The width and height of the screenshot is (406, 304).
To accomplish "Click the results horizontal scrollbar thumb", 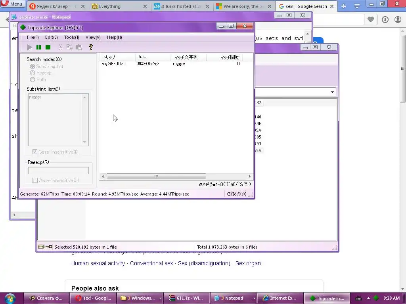I will [x=156, y=176].
